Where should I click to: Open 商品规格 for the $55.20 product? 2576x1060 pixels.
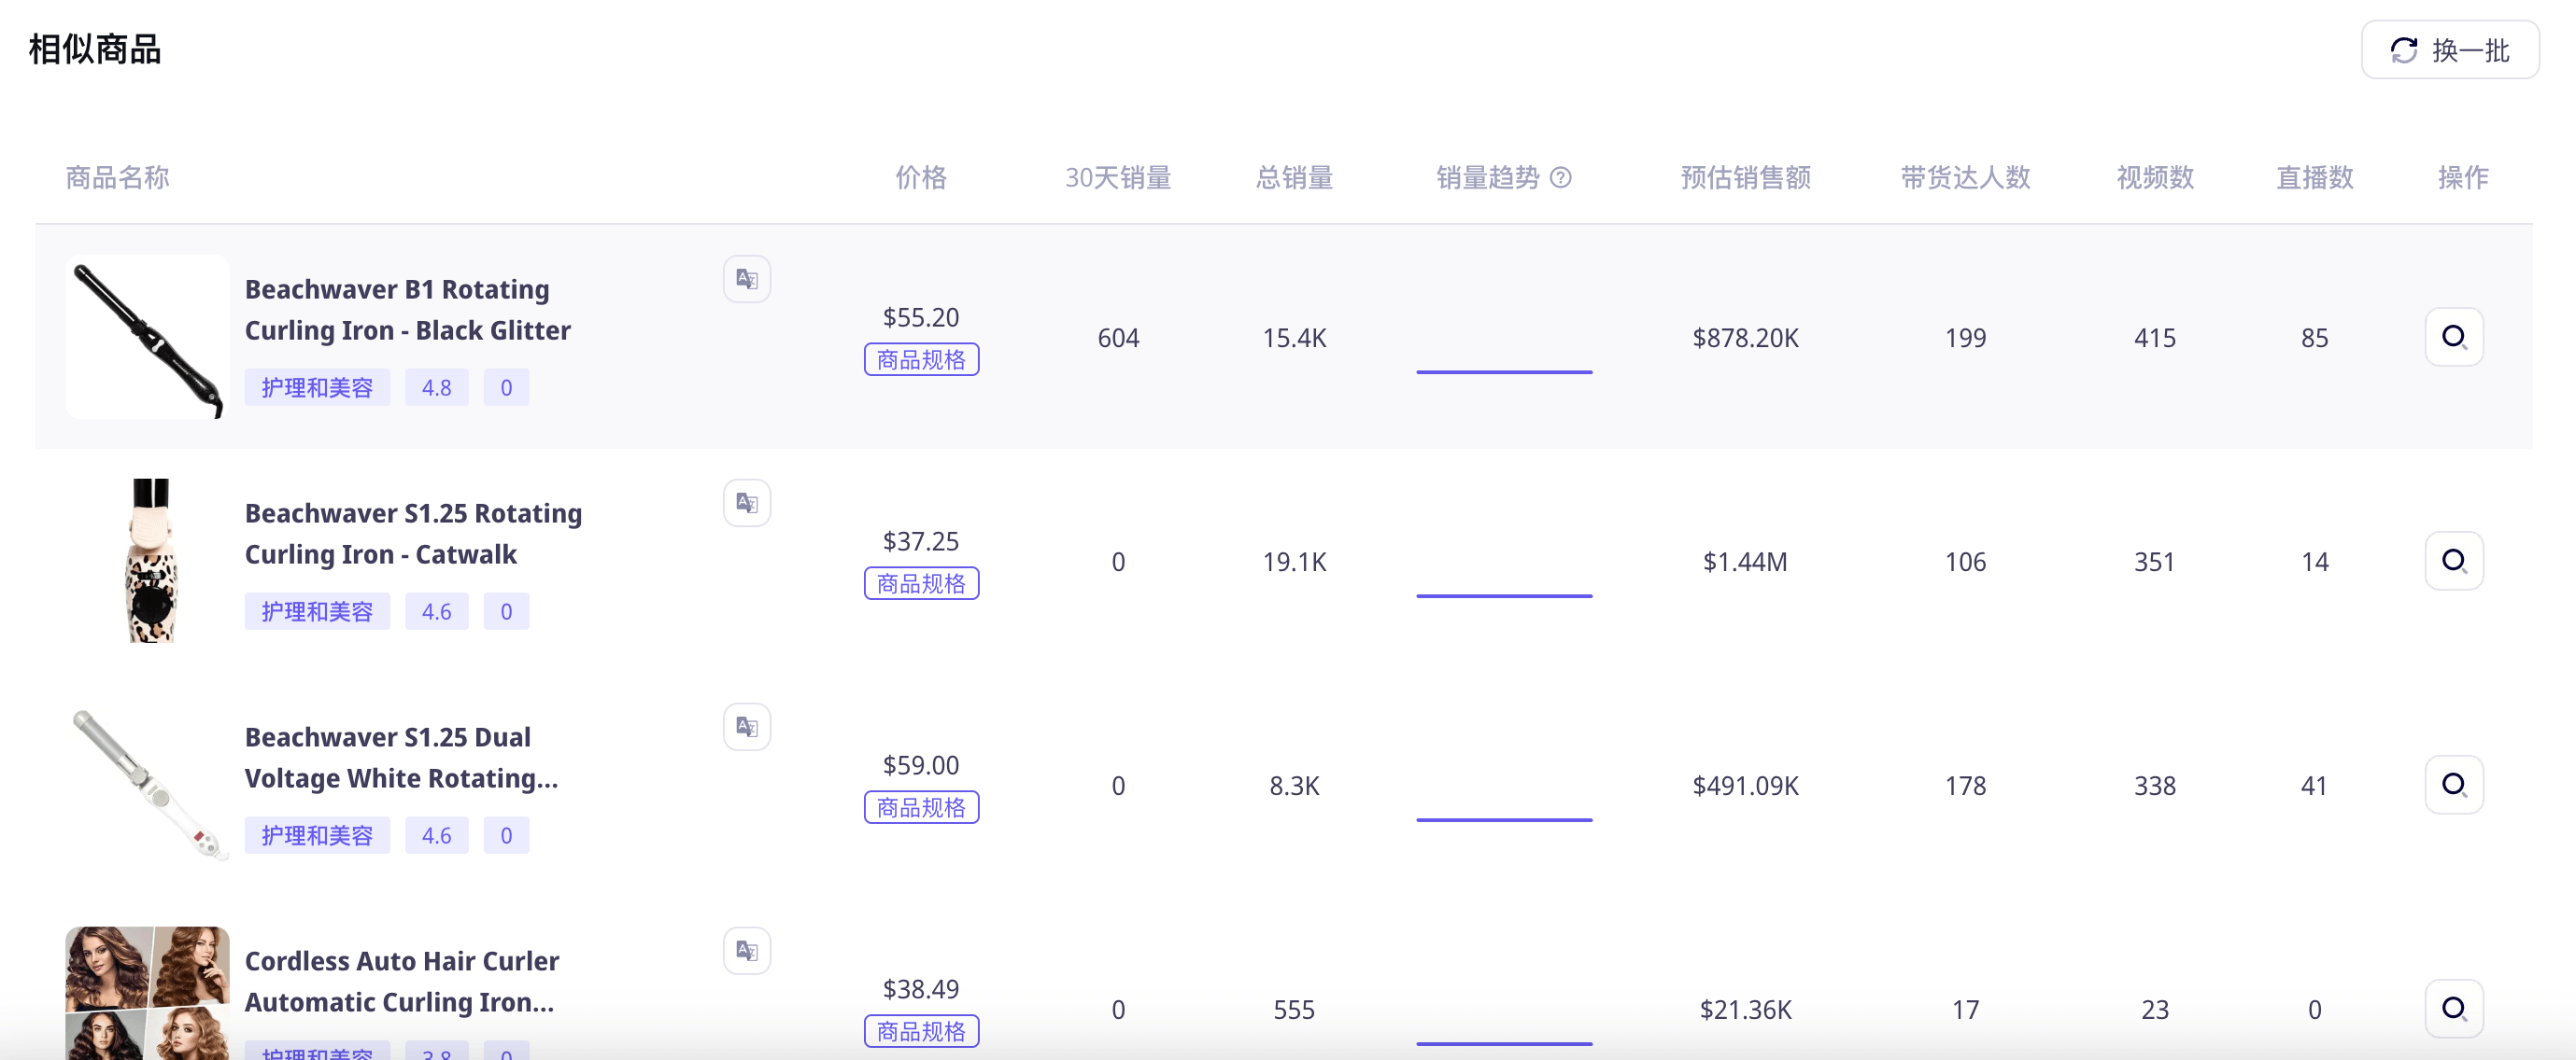(x=920, y=359)
